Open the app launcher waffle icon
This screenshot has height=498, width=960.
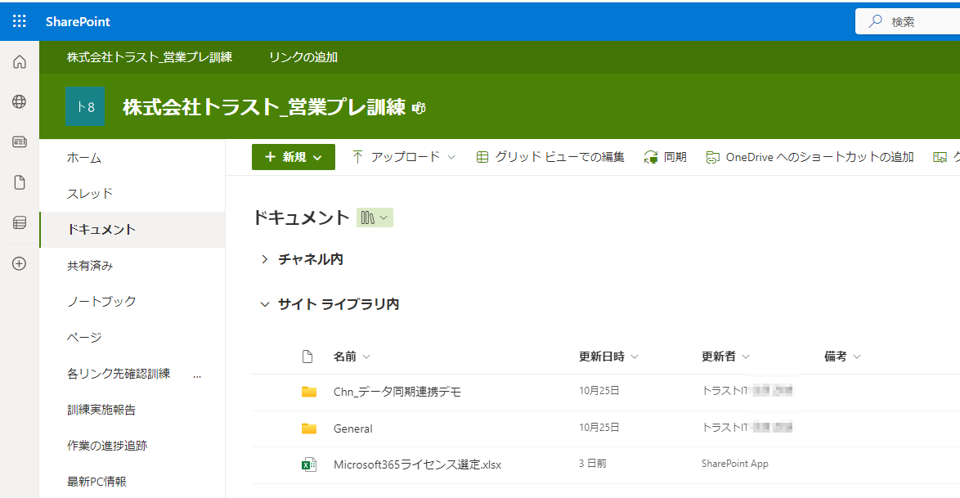click(x=20, y=21)
